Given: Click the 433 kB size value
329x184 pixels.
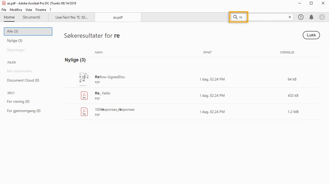Looking at the screenshot, I should tap(293, 95).
